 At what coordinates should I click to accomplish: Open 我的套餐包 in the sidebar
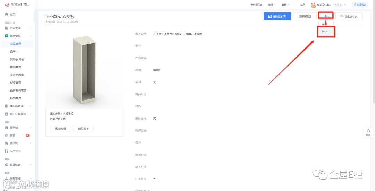(x=17, y=59)
